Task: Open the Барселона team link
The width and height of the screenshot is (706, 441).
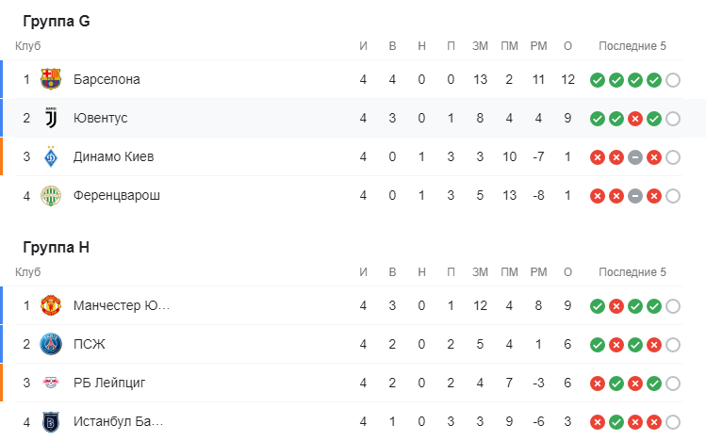Action: (107, 79)
